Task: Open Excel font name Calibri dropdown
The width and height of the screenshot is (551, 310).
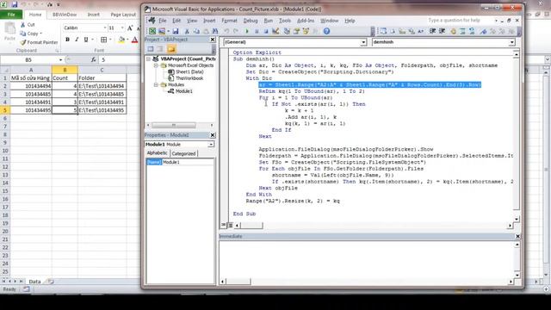Action: pos(105,28)
